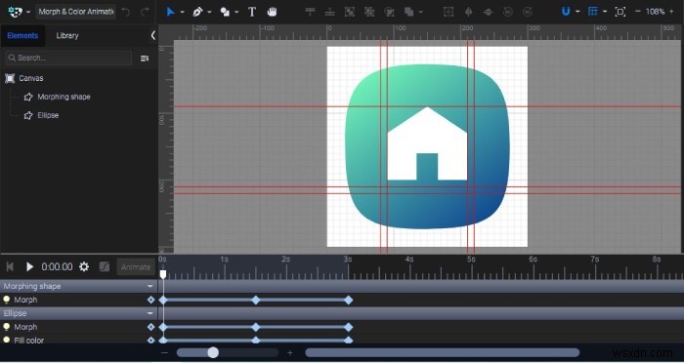Click the fit canvas to screen icon
684x363 pixels.
620,12
